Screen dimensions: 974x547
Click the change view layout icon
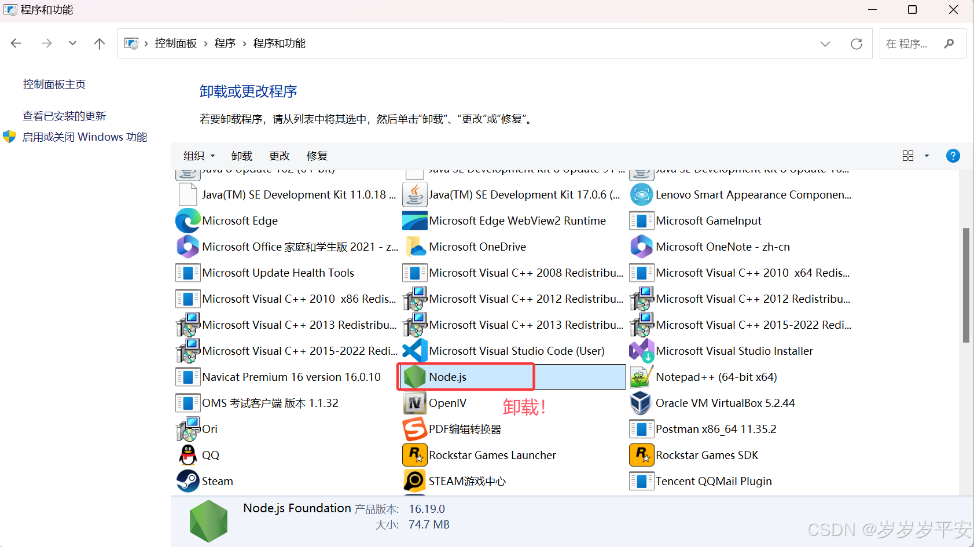[908, 156]
